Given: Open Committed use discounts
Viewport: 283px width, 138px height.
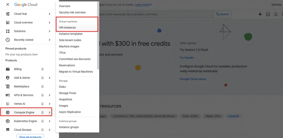Looking at the screenshot, I should (75, 59).
